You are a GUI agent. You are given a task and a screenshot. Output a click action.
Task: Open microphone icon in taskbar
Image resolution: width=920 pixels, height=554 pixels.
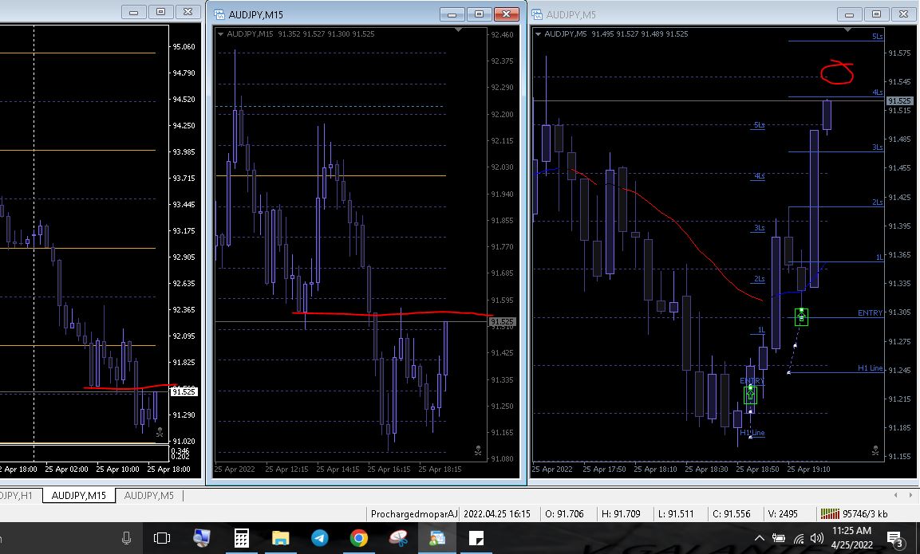point(126,538)
